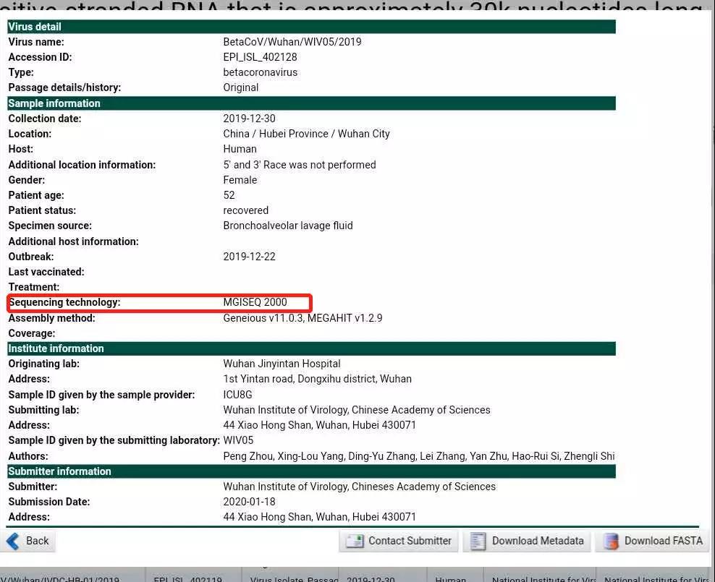
Task: Click the text 5' and 3' Race was not performed
Action: (x=300, y=164)
